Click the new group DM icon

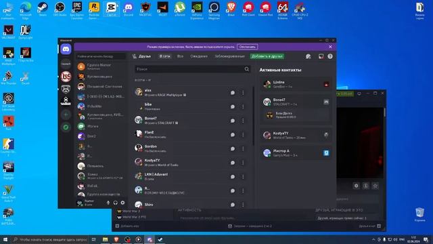[x=309, y=56]
